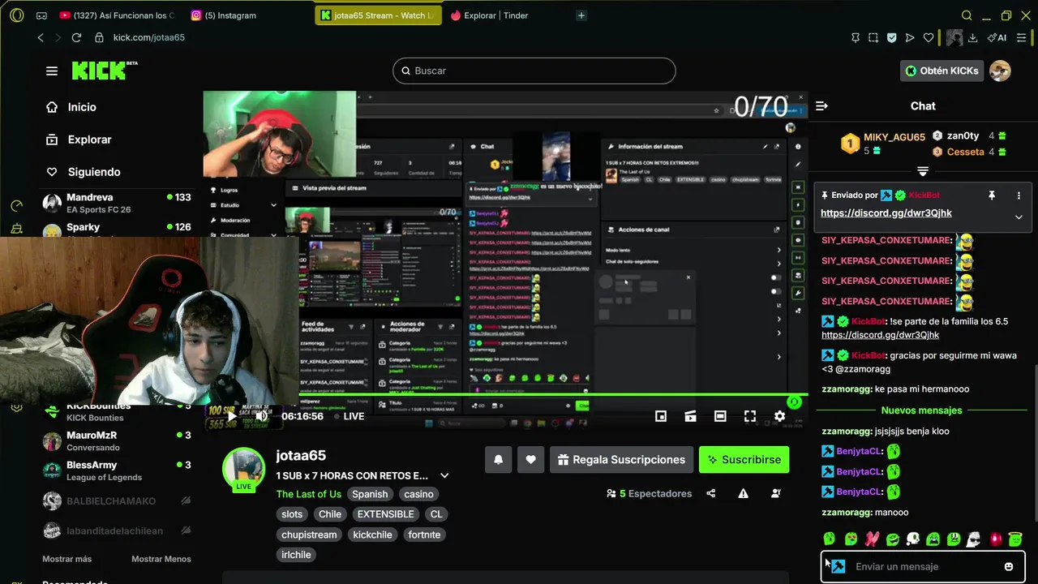The width and height of the screenshot is (1038, 584).
Task: Click the Nuevos mensajes divider label
Action: point(921,410)
